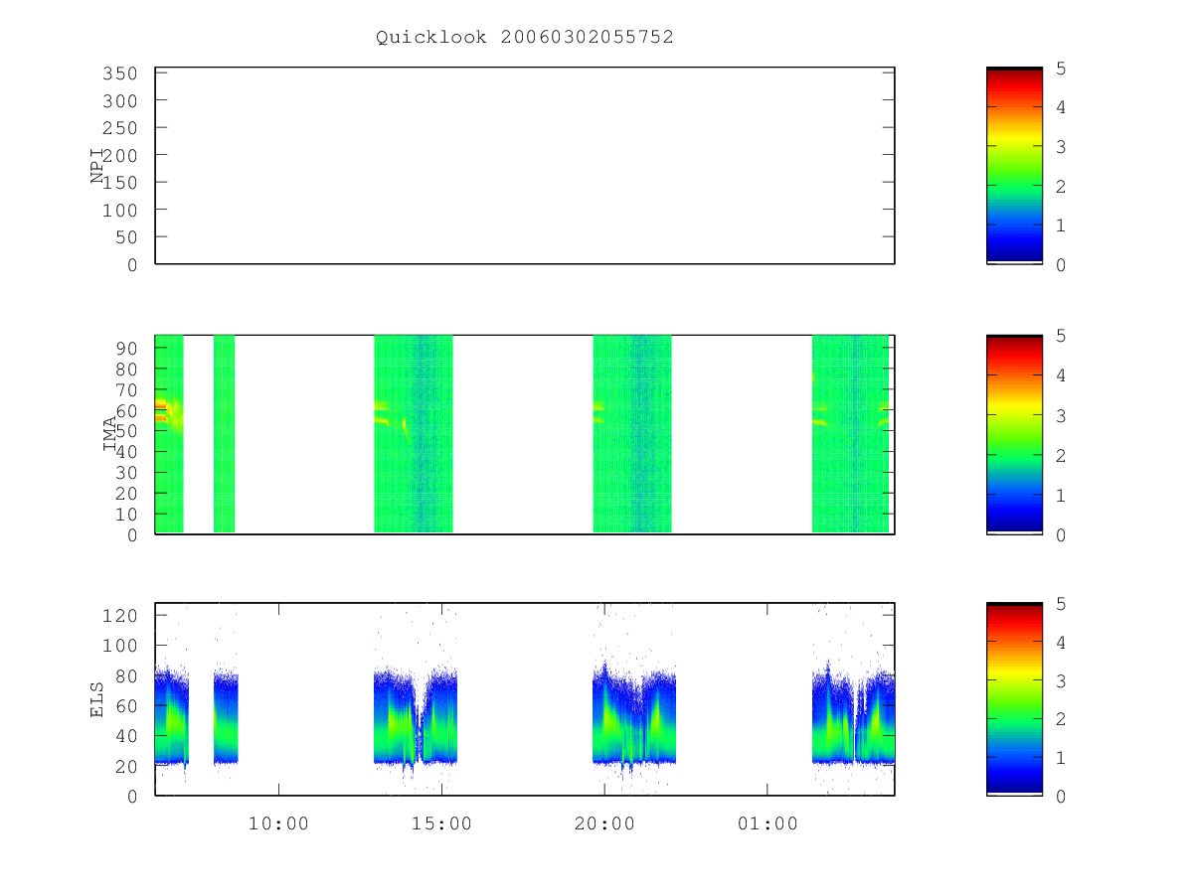
Task: Click the 01:00 time axis label
Action: click(x=767, y=823)
